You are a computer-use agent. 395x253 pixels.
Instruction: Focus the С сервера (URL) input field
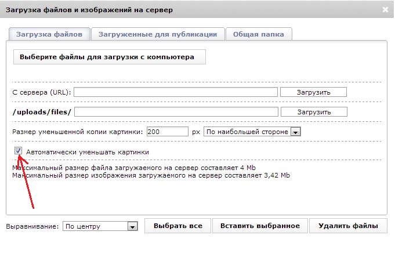pyautogui.click(x=176, y=92)
